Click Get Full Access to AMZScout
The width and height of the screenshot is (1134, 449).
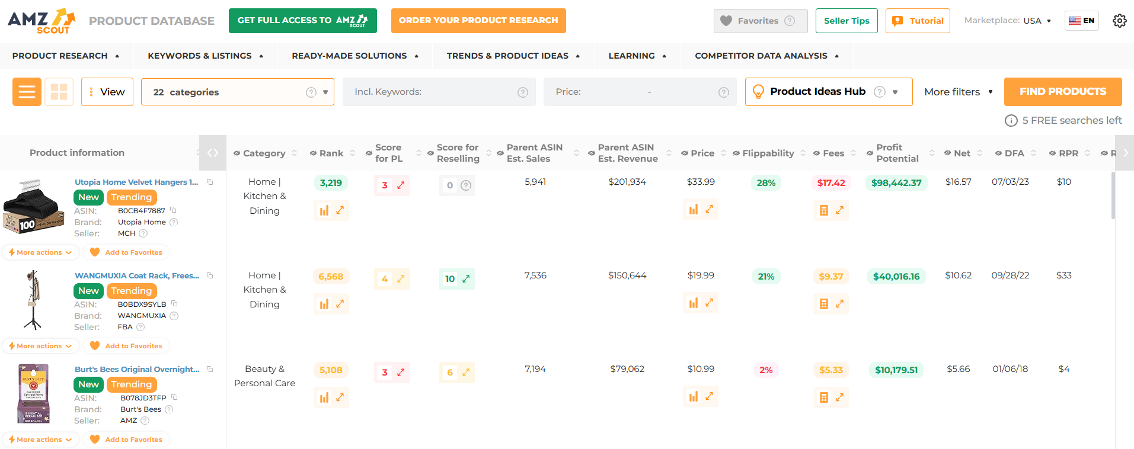tap(303, 21)
